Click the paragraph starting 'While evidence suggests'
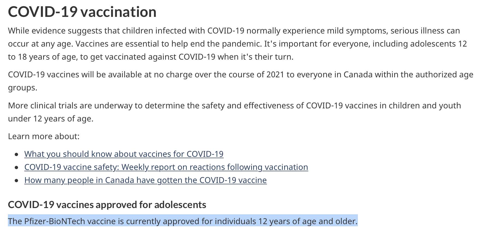This screenshot has width=481, height=232. [237, 44]
